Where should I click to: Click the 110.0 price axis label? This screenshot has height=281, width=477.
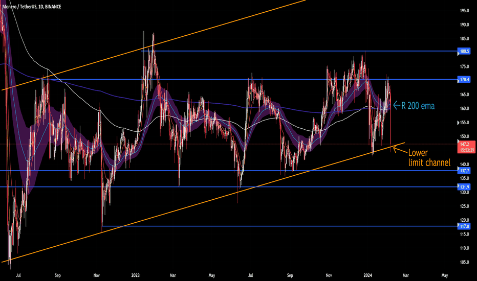tap(464, 248)
